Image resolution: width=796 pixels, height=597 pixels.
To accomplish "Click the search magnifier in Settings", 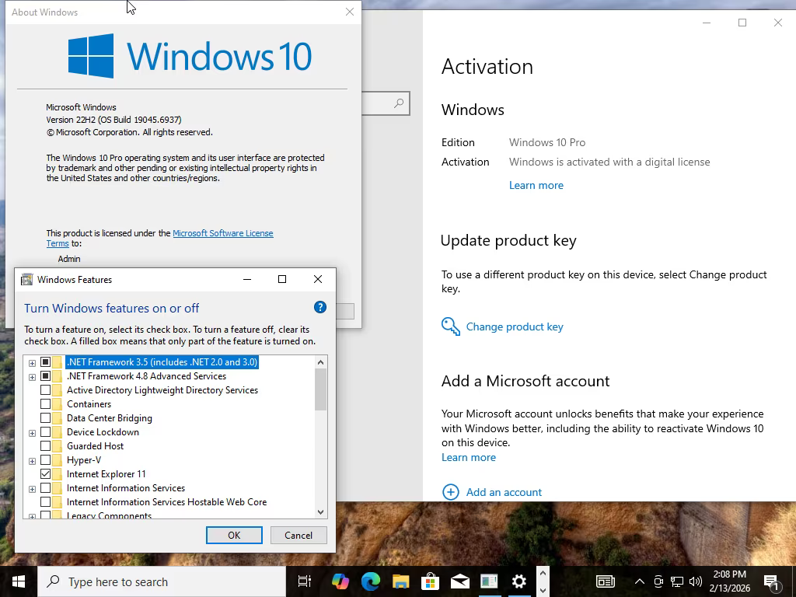I will [399, 103].
